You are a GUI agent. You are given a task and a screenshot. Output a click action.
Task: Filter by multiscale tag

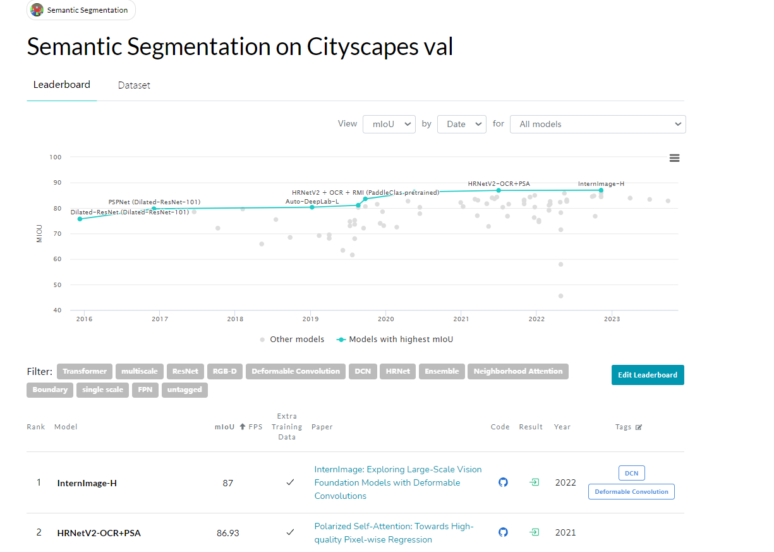pos(140,371)
